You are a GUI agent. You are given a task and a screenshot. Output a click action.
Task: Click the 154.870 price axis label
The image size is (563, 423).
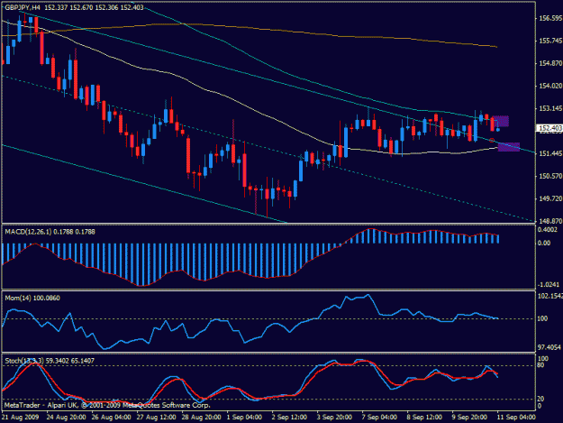(x=550, y=63)
